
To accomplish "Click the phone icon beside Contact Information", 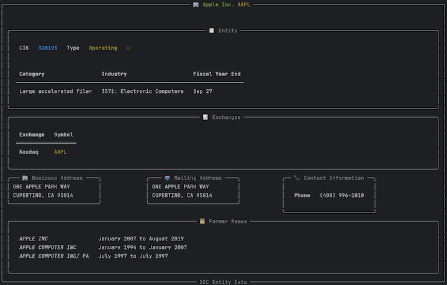I will point(297,178).
